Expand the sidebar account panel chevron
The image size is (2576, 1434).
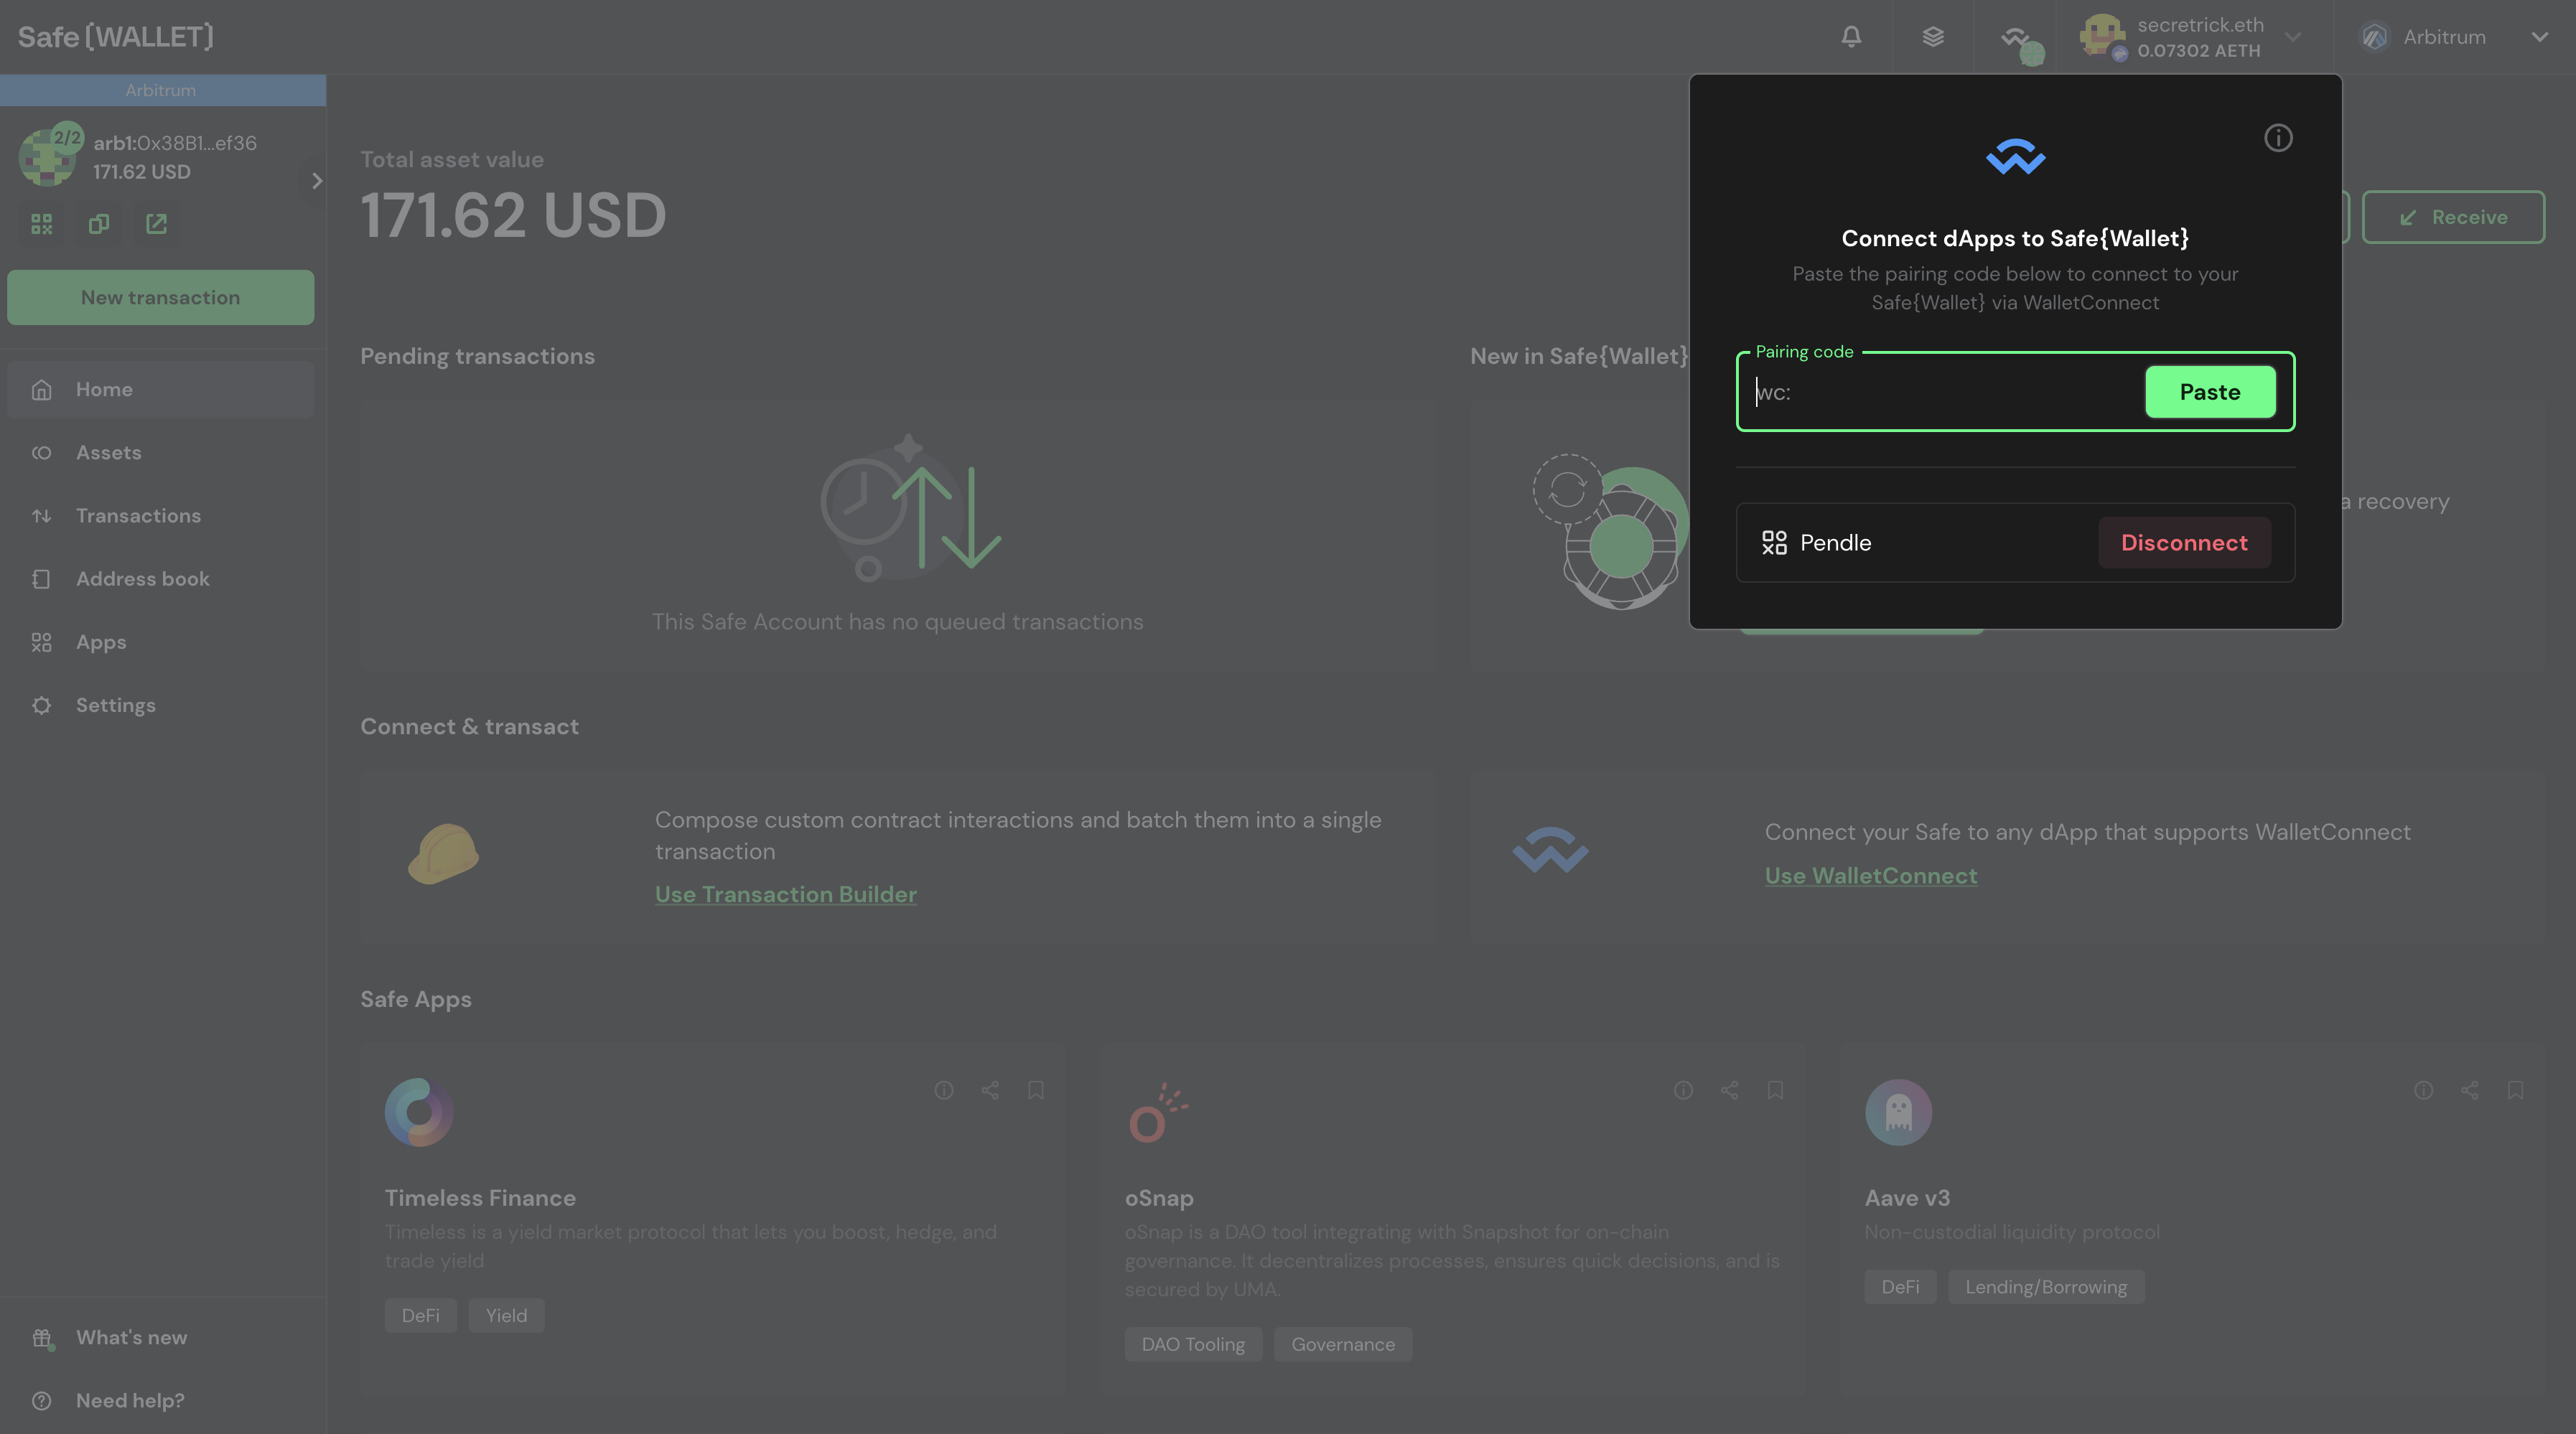(316, 181)
